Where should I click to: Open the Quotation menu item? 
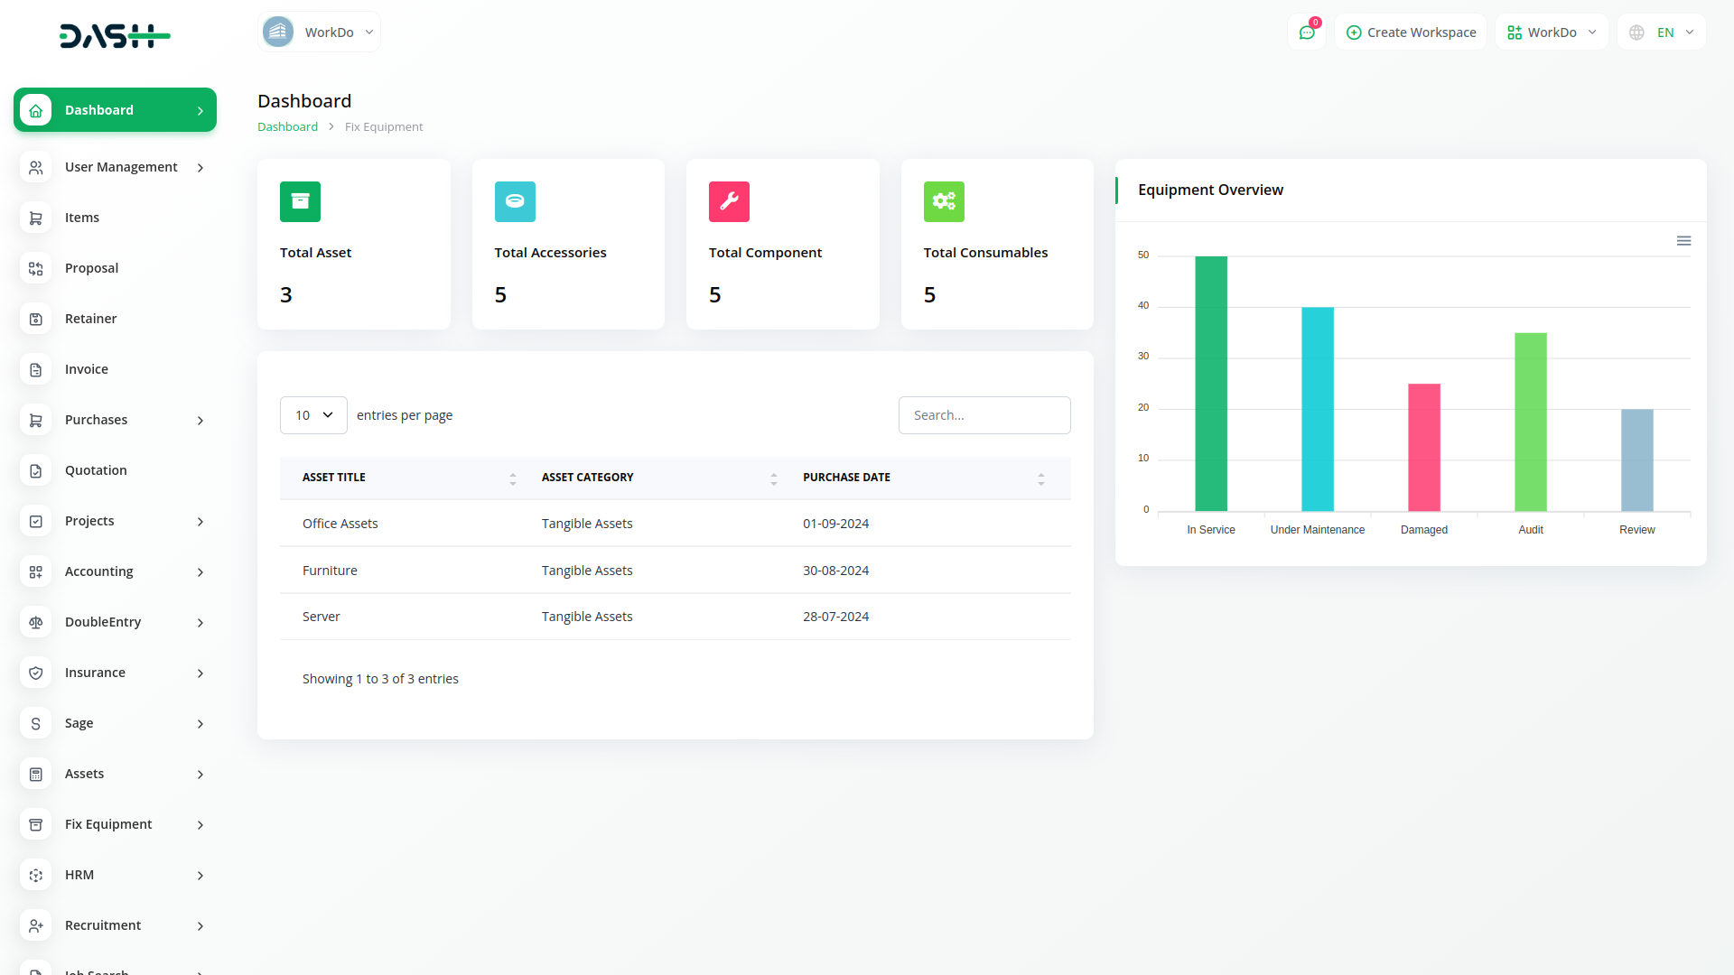click(x=96, y=470)
